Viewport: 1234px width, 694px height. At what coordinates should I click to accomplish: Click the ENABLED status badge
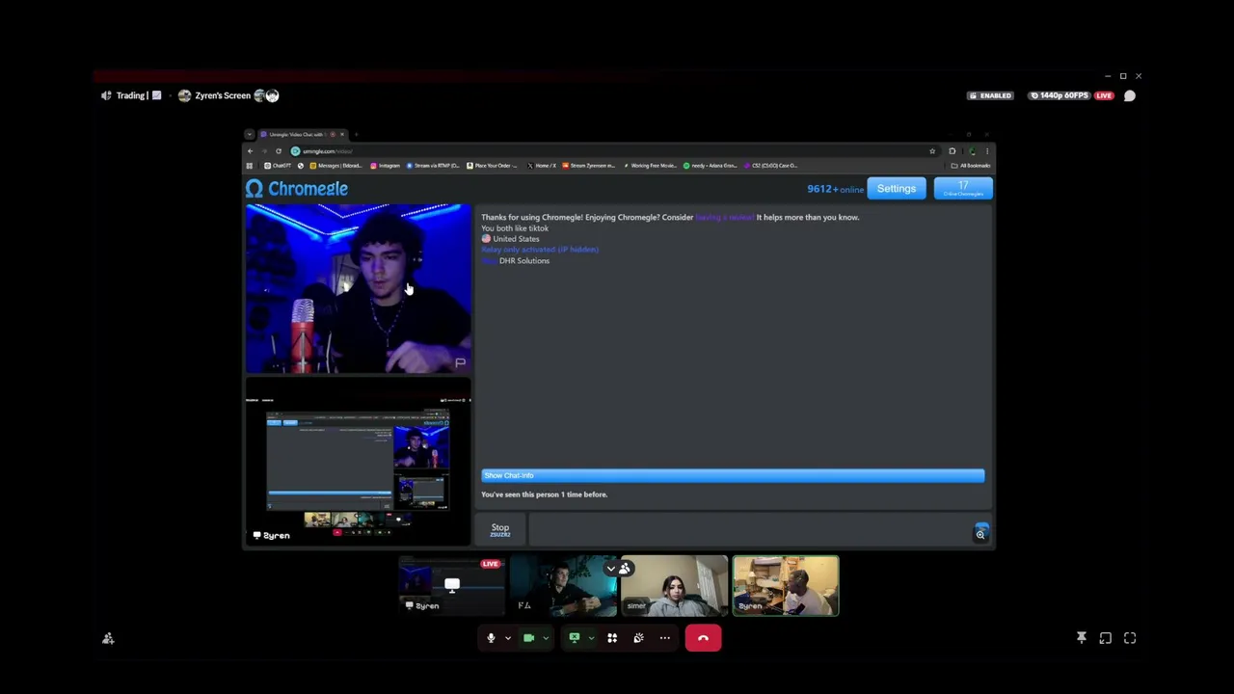pyautogui.click(x=991, y=95)
